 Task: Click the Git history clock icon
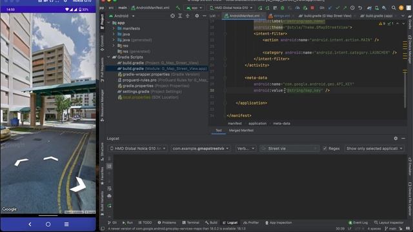[352, 8]
